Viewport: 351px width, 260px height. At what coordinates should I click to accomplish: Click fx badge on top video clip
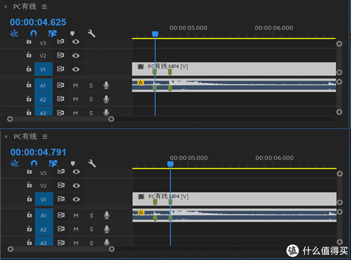tap(140, 67)
